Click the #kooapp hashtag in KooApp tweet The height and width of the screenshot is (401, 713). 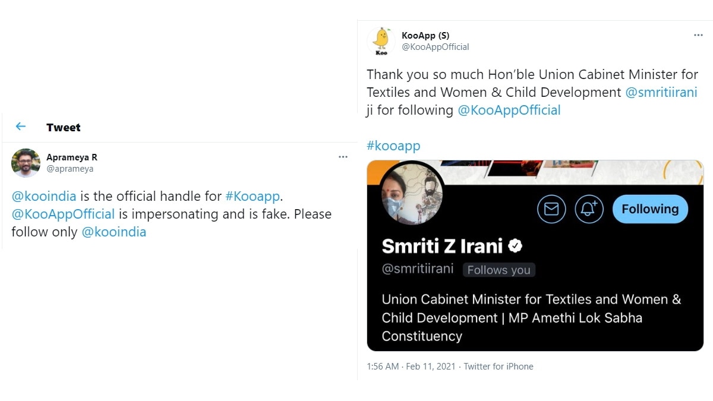[x=393, y=146]
